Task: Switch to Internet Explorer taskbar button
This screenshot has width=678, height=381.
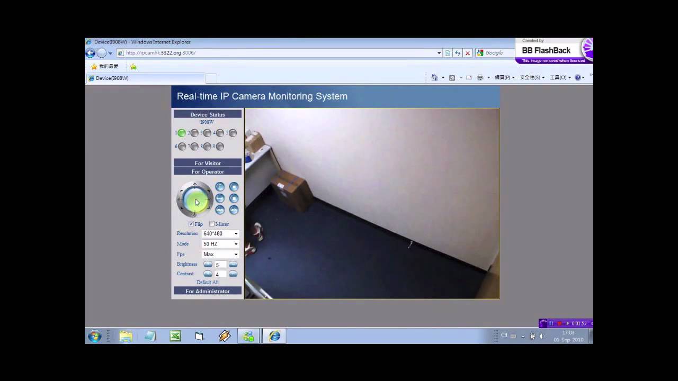Action: (x=274, y=336)
